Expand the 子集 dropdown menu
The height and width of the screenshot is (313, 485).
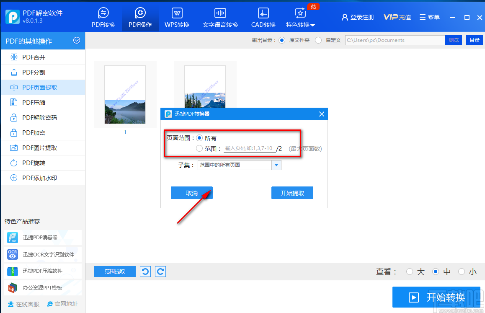(276, 165)
